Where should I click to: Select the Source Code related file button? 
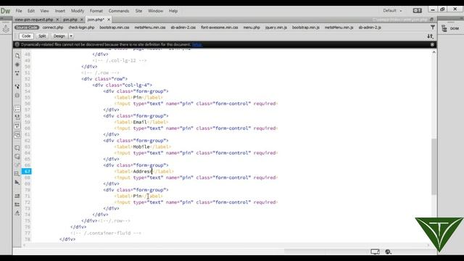coord(27,28)
